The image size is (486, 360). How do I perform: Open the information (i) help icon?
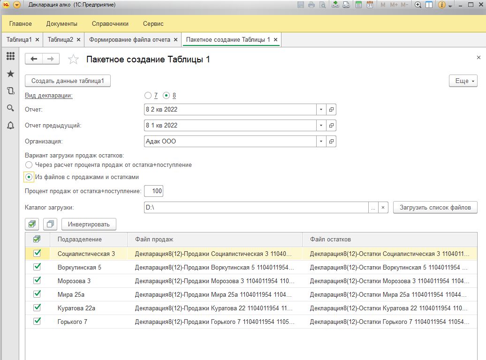[x=442, y=5]
